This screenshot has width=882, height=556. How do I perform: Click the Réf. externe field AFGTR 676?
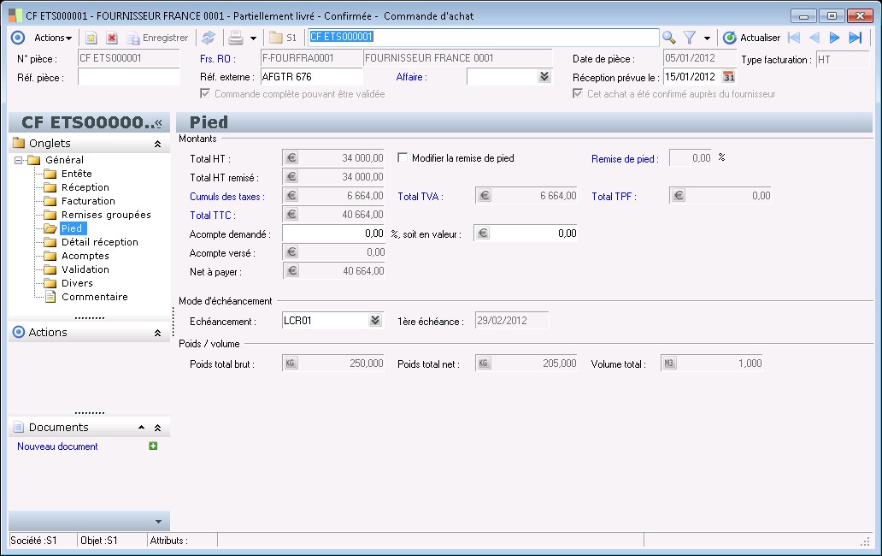[x=312, y=77]
